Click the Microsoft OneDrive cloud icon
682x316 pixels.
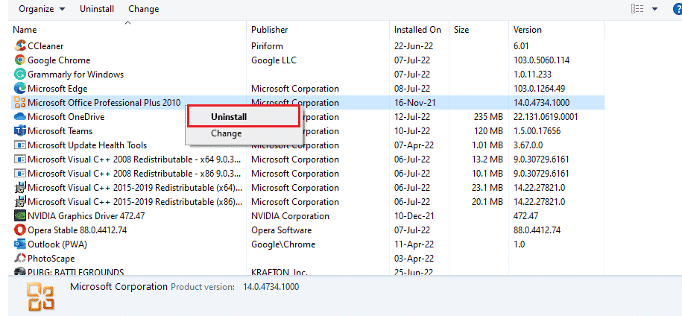(x=20, y=117)
